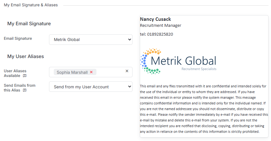This screenshot has width=271, height=141.
Task: Click the tel: 01892825820 phone line
Action: (157, 34)
